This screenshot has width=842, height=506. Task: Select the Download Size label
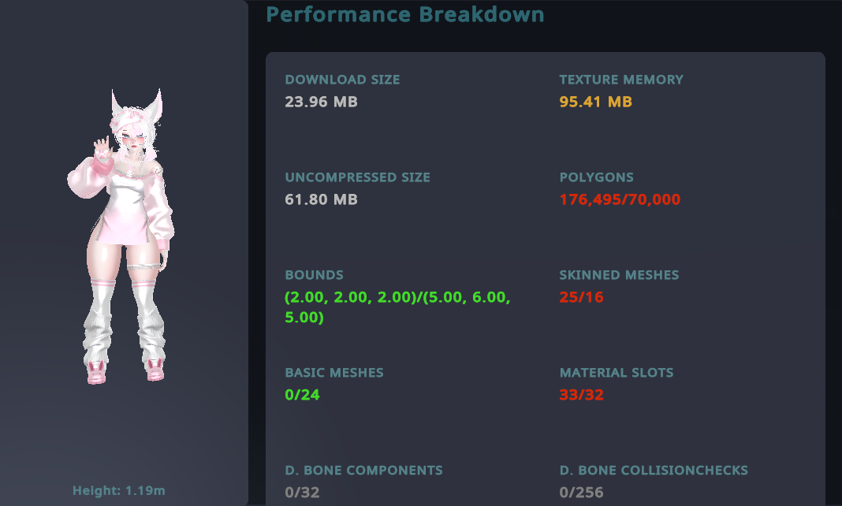pos(342,80)
